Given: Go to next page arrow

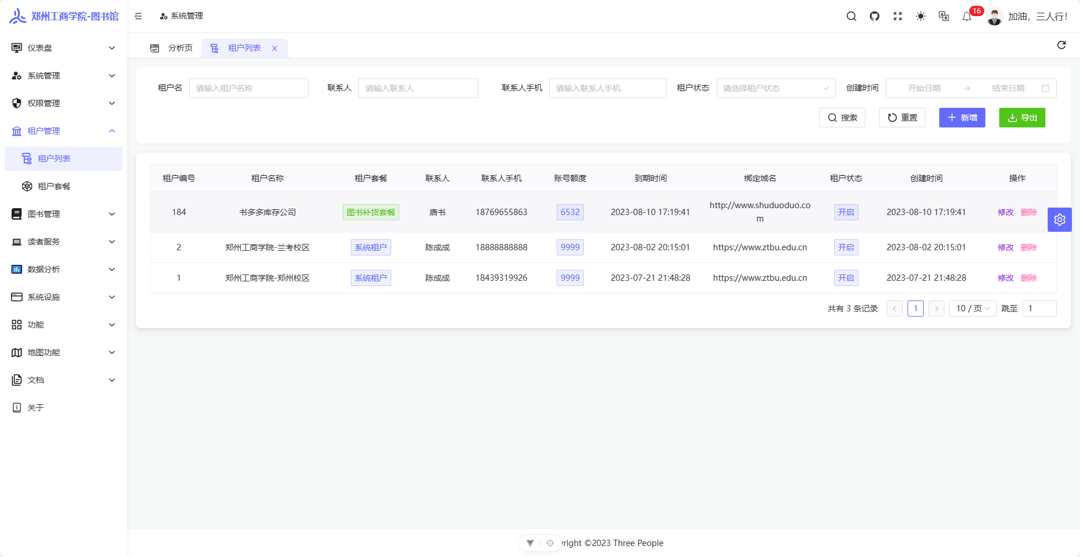Looking at the screenshot, I should click(936, 308).
